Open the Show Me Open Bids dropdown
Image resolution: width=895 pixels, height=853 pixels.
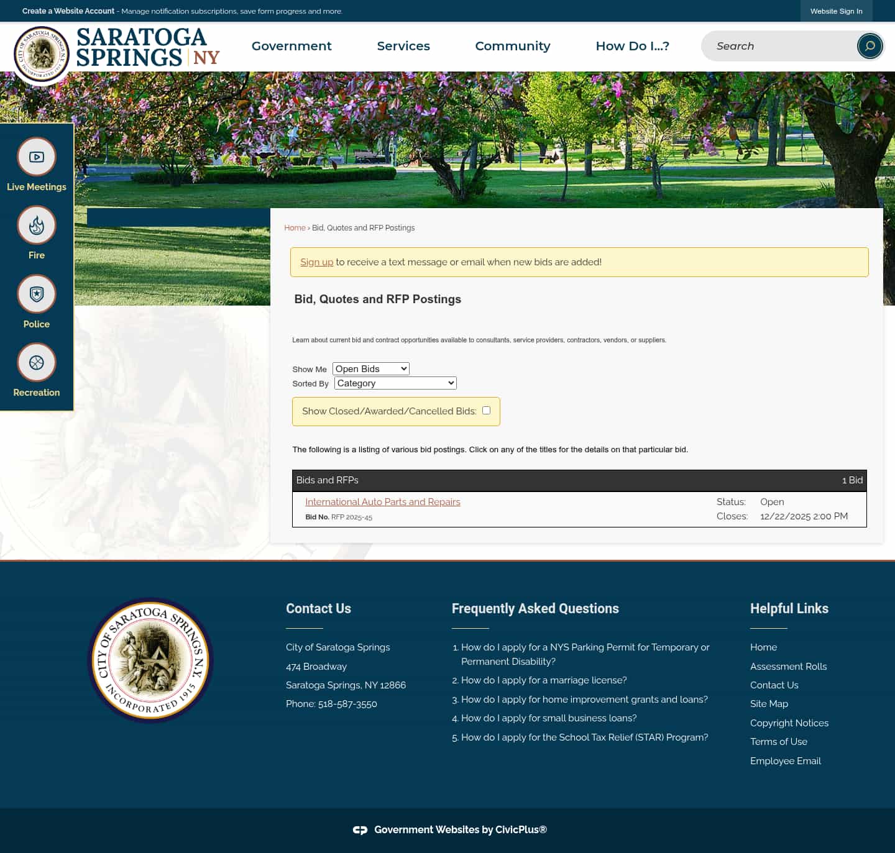pyautogui.click(x=370, y=368)
